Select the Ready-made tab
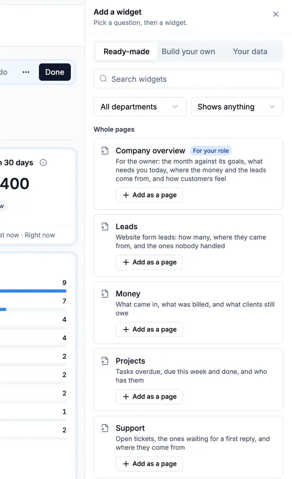The image size is (292, 479). (127, 51)
